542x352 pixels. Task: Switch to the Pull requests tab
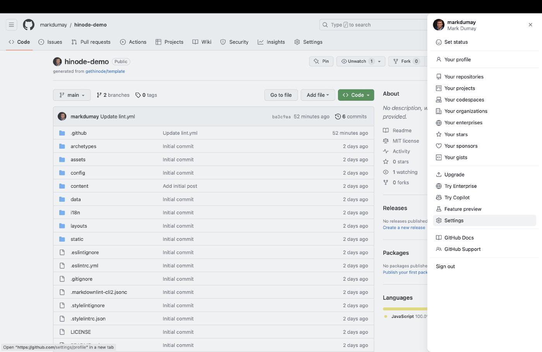tap(91, 42)
